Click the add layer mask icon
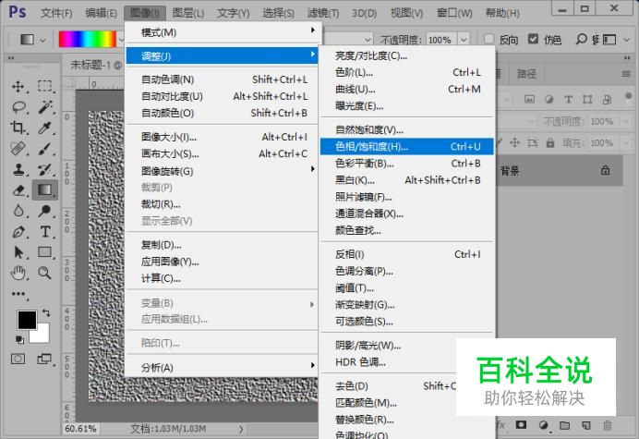Screen dimensions: 639x439 click(521, 425)
